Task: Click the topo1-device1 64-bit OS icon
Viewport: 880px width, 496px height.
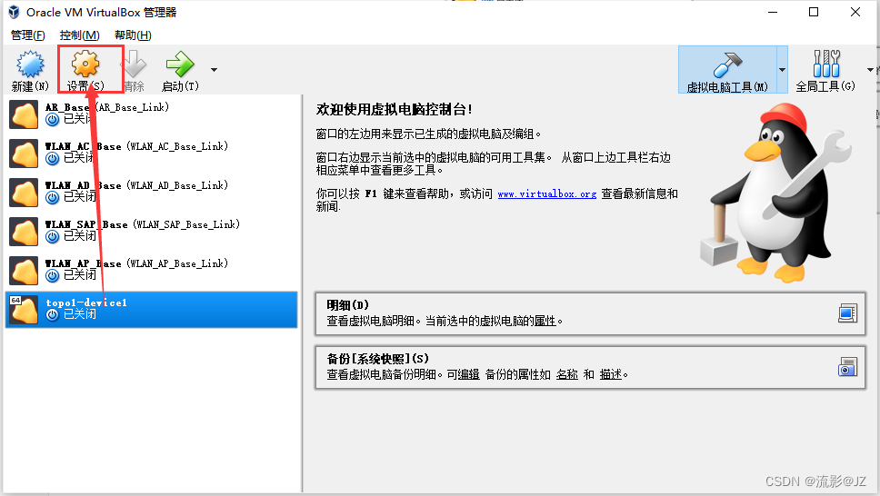Action: pyautogui.click(x=25, y=310)
